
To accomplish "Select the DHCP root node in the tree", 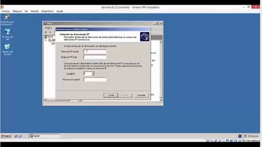I will tap(49, 37).
